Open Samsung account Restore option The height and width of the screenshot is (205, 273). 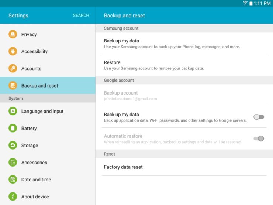[184, 65]
